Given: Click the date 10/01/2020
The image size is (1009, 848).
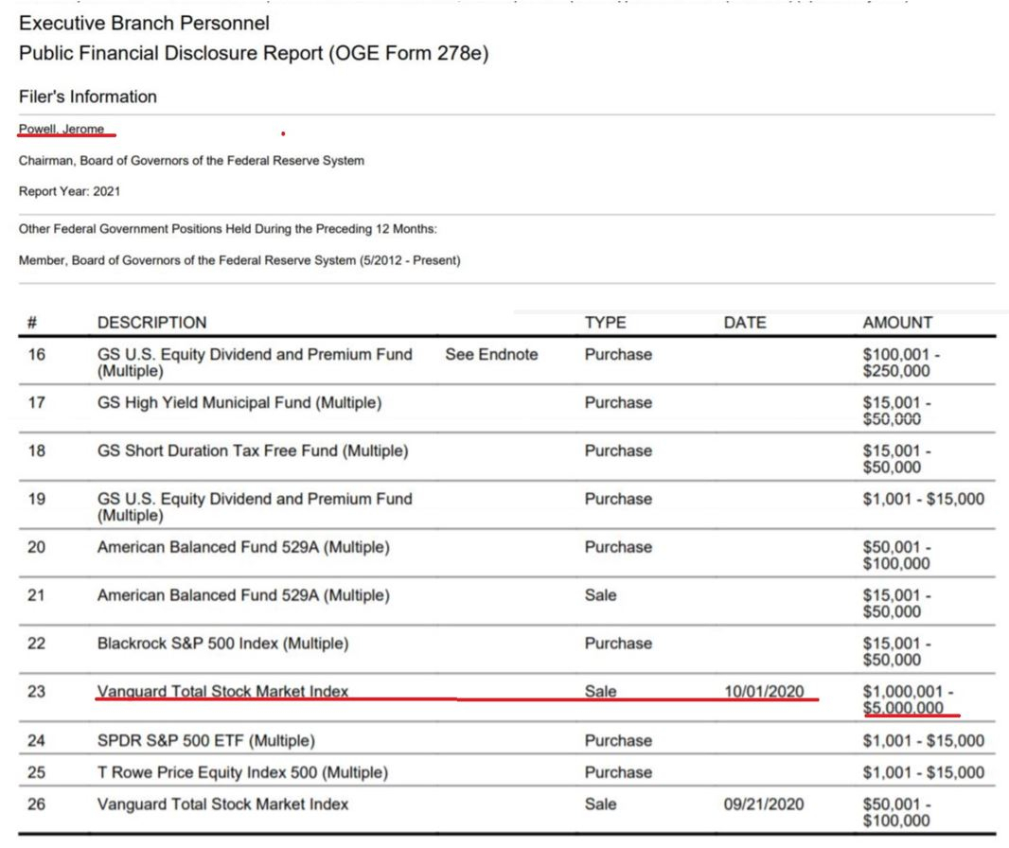Looking at the screenshot, I should [x=764, y=692].
